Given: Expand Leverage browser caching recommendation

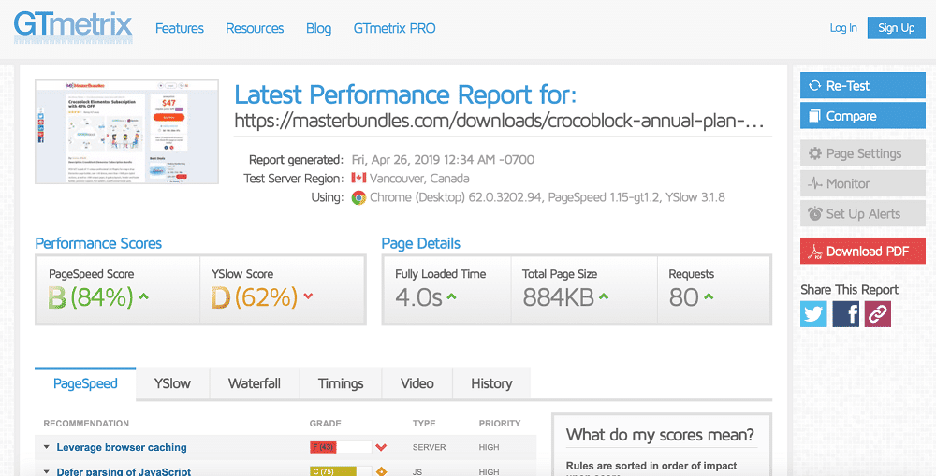Looking at the screenshot, I should coord(47,447).
